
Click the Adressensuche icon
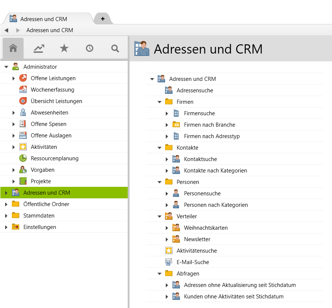click(169, 90)
